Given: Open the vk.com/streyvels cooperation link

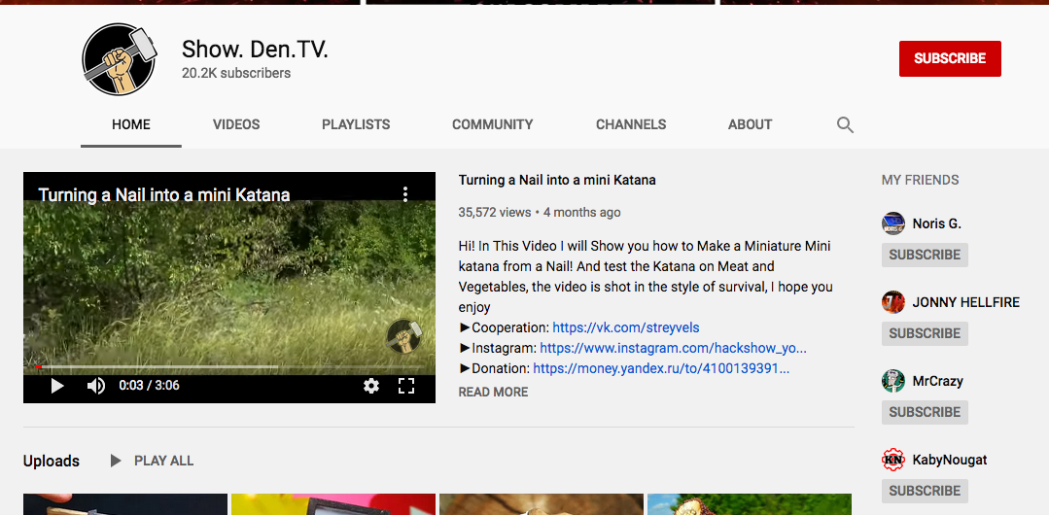Looking at the screenshot, I should click(x=625, y=327).
